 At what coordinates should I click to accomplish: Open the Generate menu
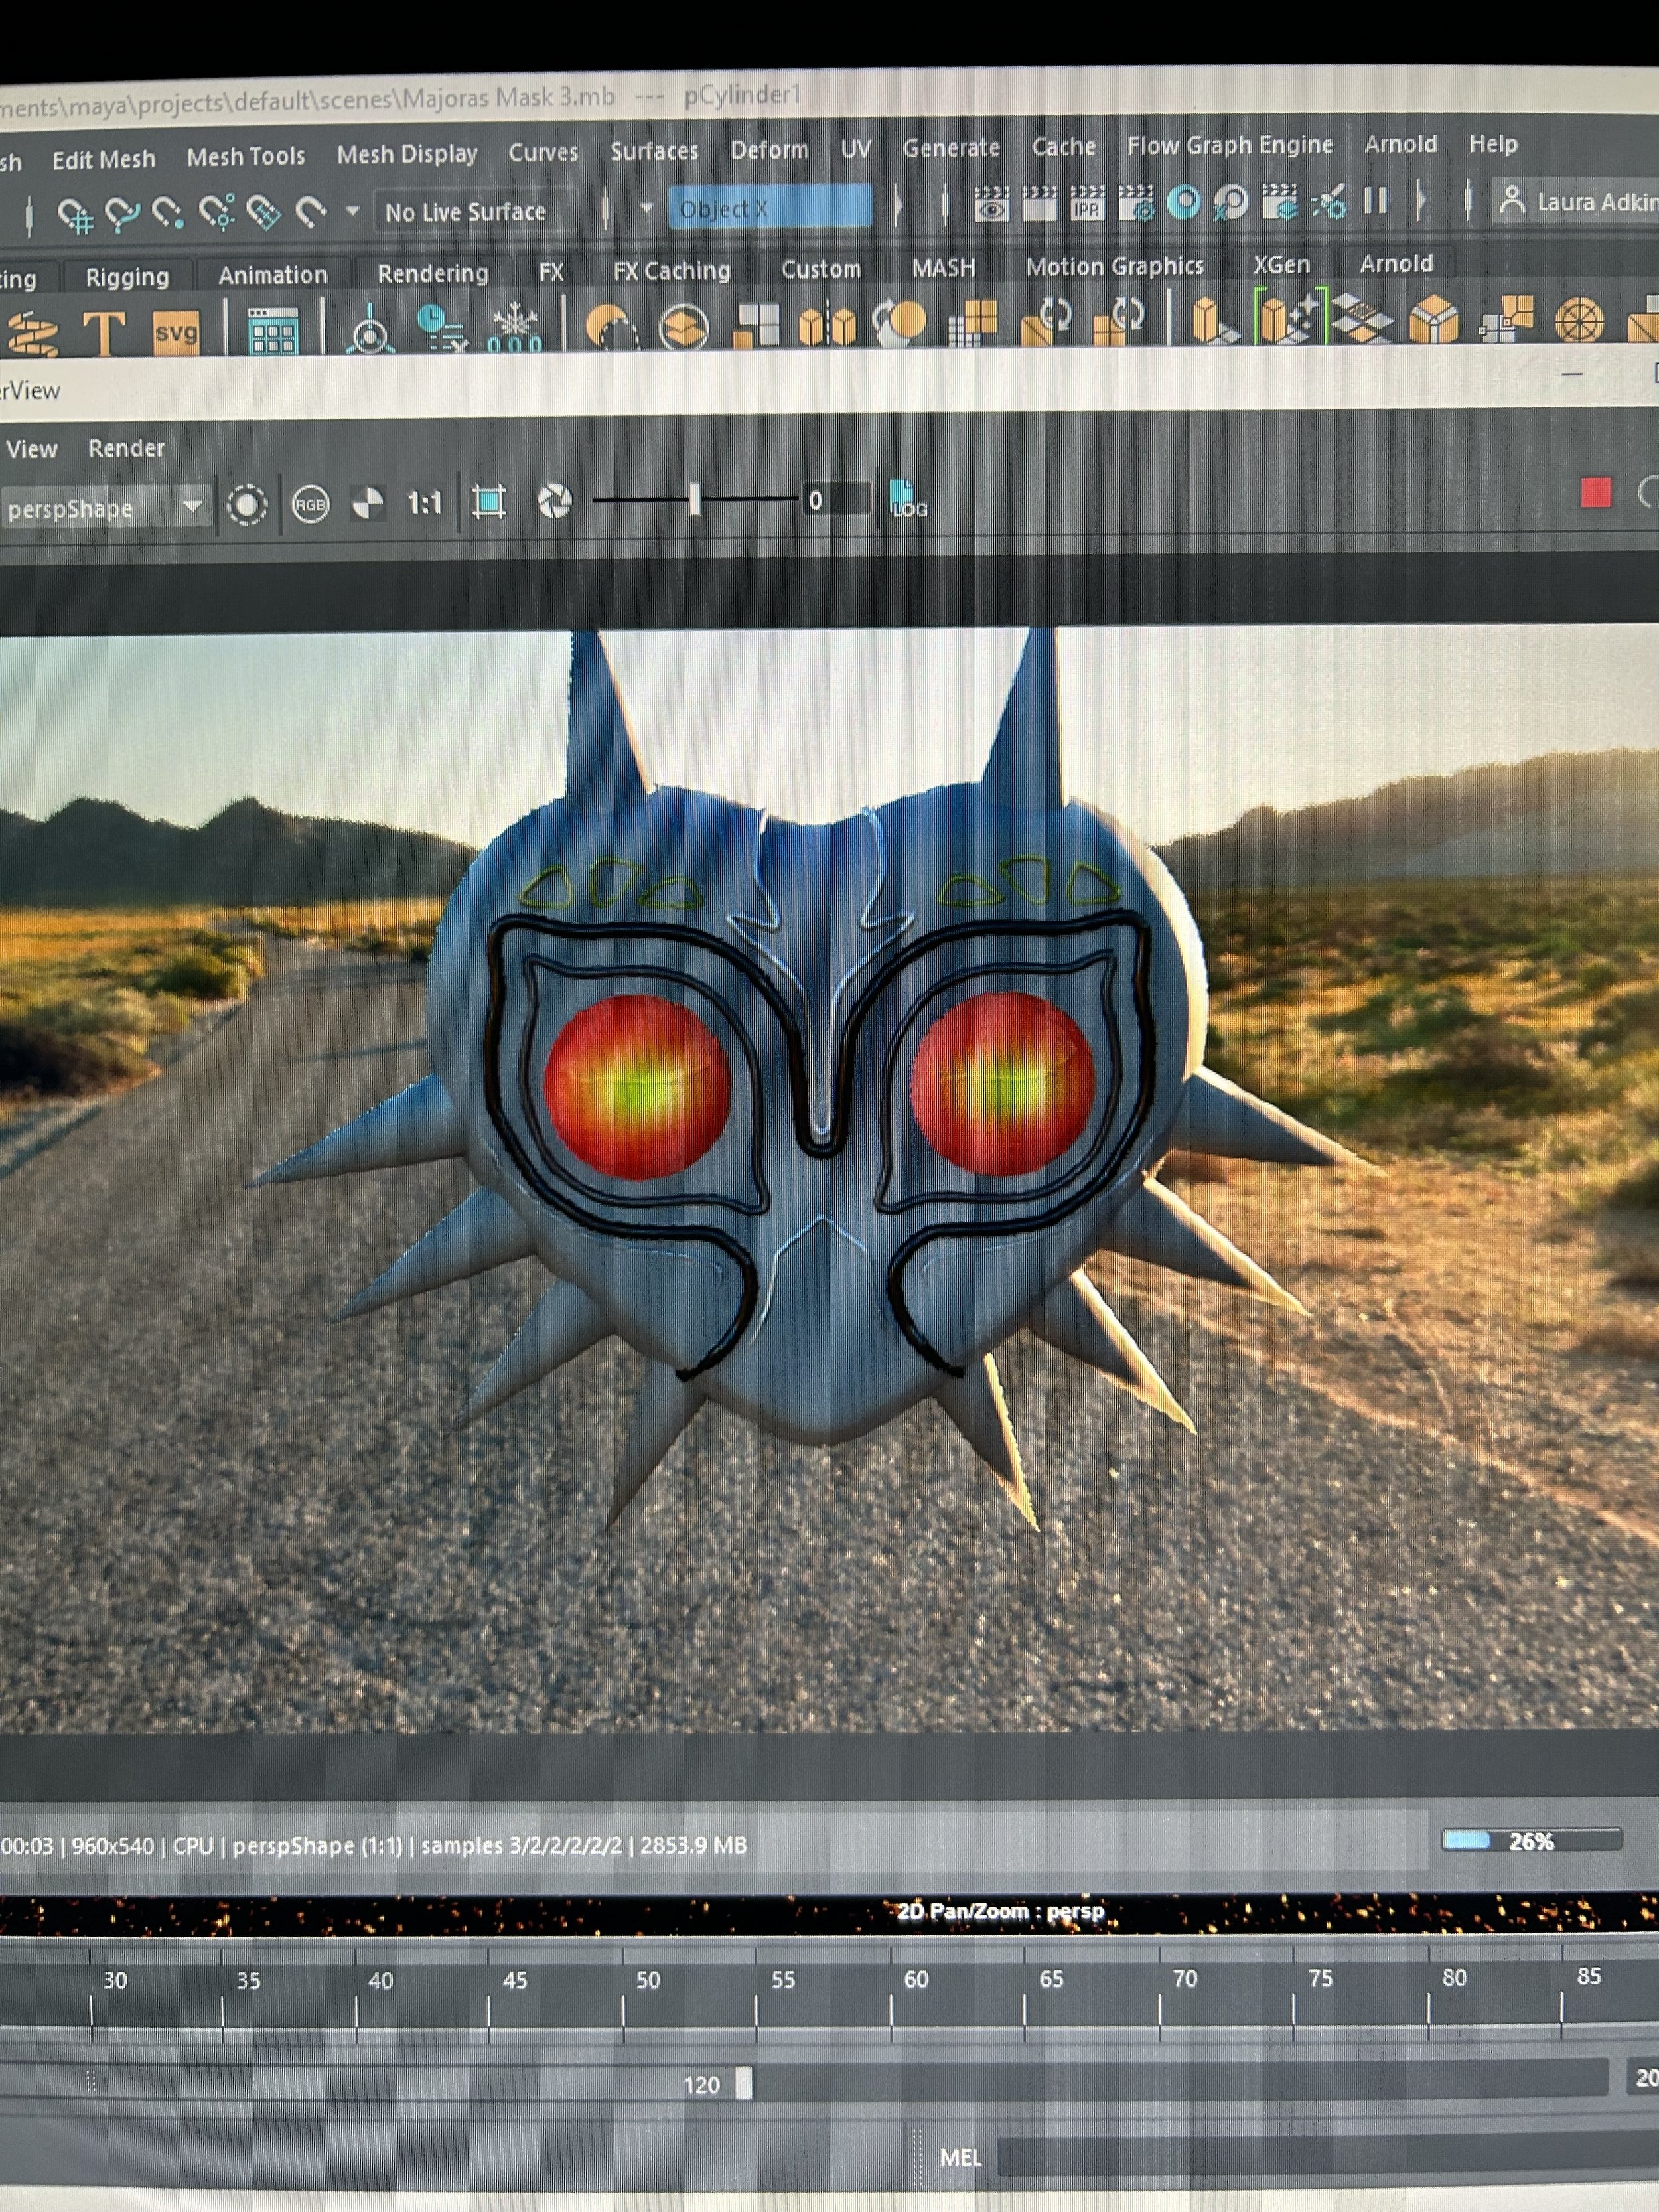[951, 148]
